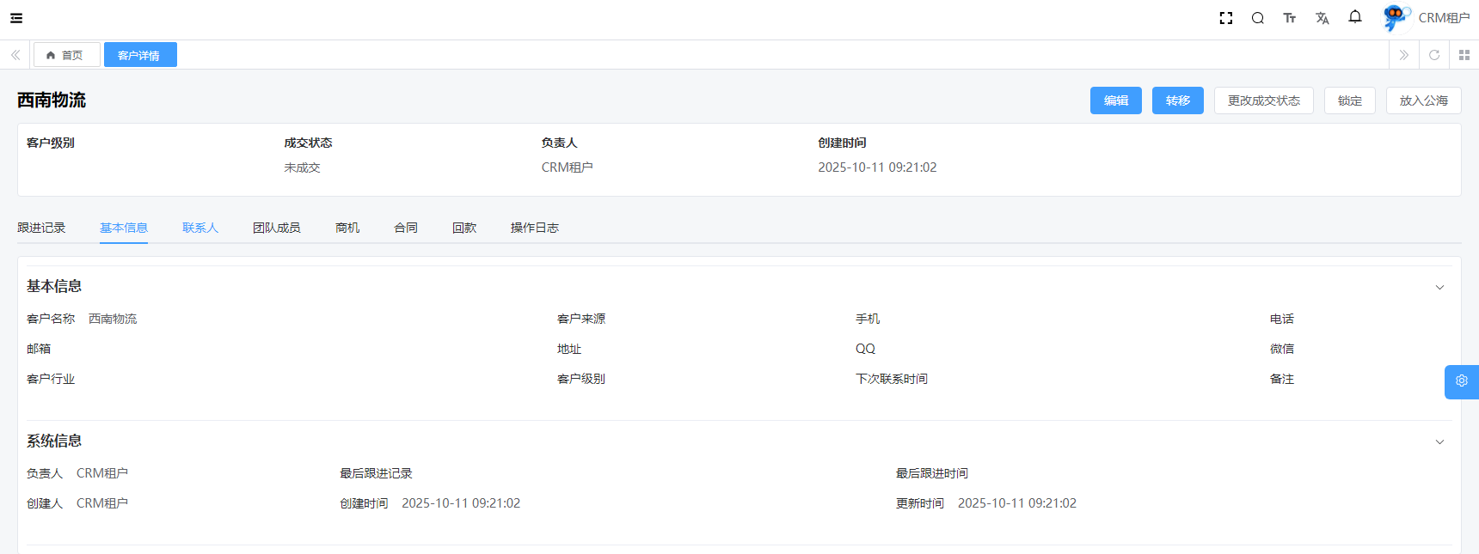
Task: Click the 更改成交状态 button
Action: pos(1263,100)
